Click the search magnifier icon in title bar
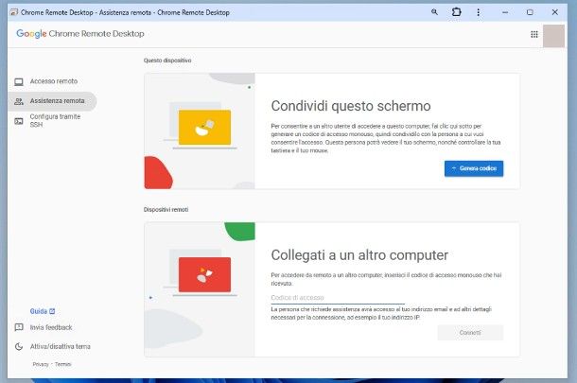Screen dimensions: 577x383 coord(434,12)
